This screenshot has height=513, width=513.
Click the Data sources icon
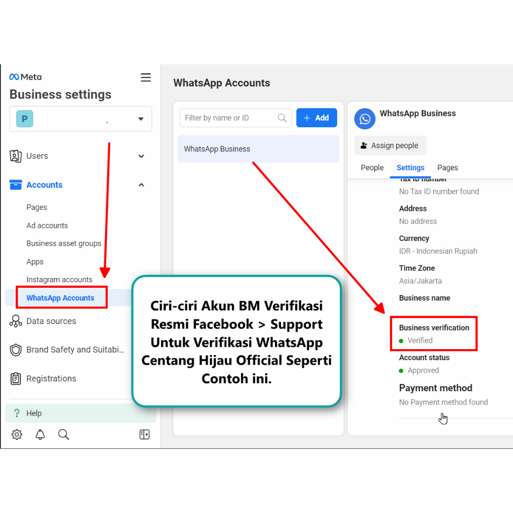15,321
